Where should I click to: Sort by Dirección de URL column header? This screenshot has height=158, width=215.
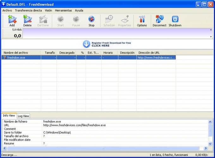tap(156, 53)
